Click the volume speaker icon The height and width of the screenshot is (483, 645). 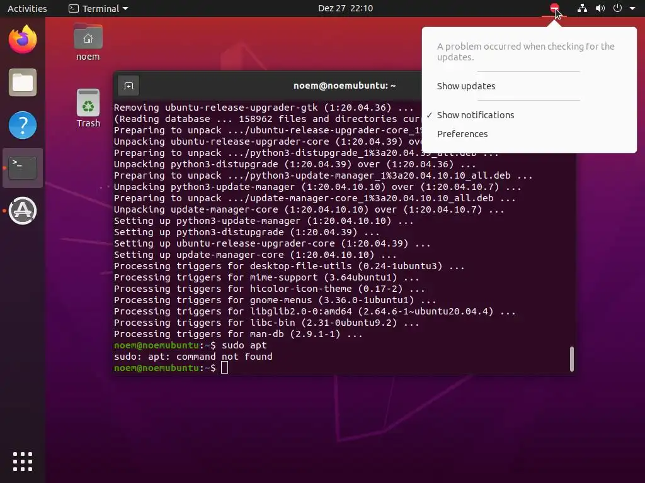point(600,8)
